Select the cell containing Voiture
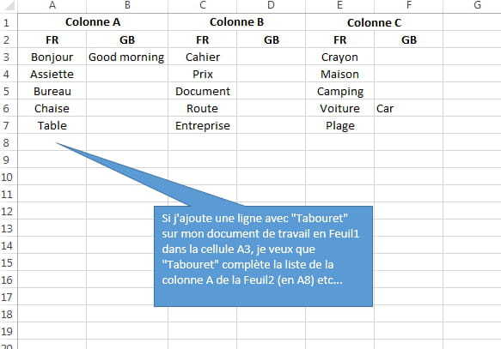 click(x=340, y=108)
